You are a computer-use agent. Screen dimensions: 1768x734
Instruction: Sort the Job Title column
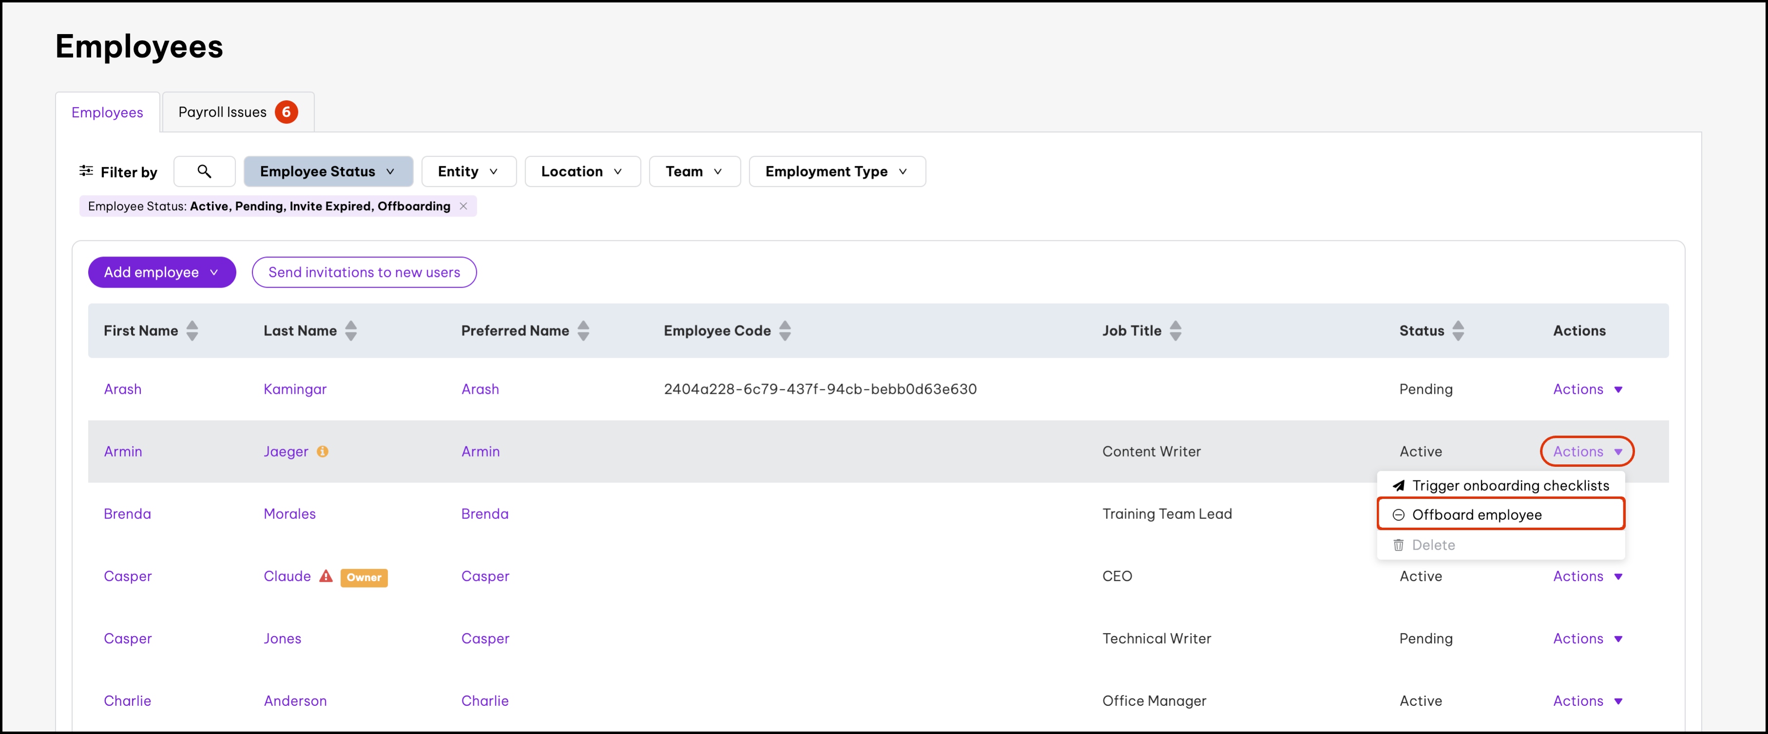coord(1175,330)
